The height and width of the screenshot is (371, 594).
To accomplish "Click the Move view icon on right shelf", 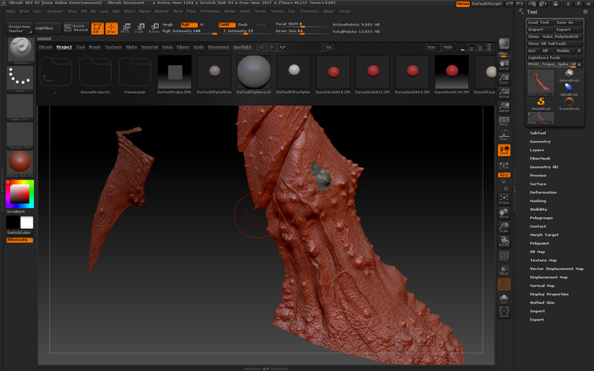I will tap(504, 213).
